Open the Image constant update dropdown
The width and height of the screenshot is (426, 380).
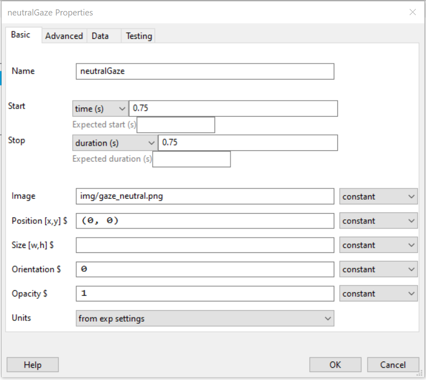(378, 197)
